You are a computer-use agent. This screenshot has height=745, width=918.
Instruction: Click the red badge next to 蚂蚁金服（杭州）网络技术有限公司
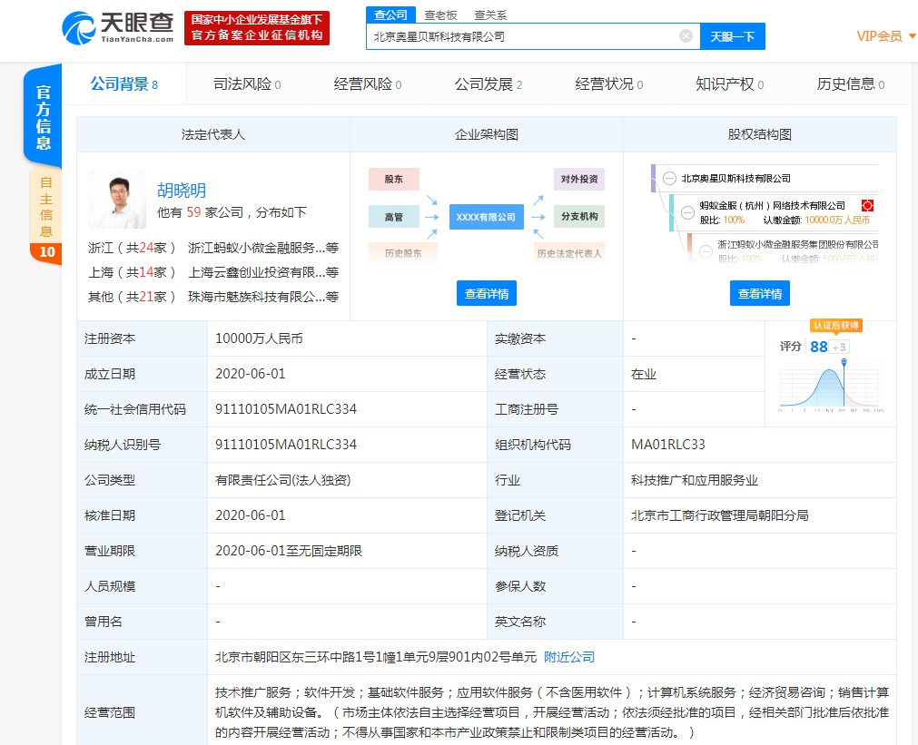867,205
